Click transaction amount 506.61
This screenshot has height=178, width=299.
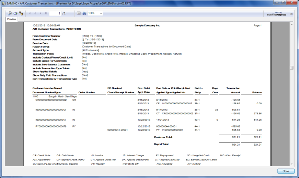click(236, 110)
